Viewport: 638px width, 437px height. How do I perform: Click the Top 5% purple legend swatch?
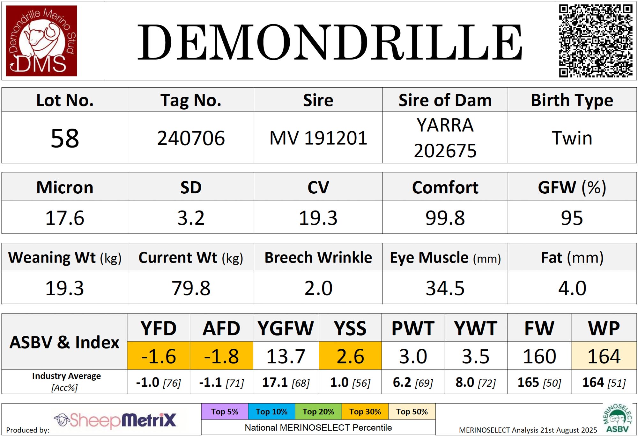pyautogui.click(x=225, y=412)
